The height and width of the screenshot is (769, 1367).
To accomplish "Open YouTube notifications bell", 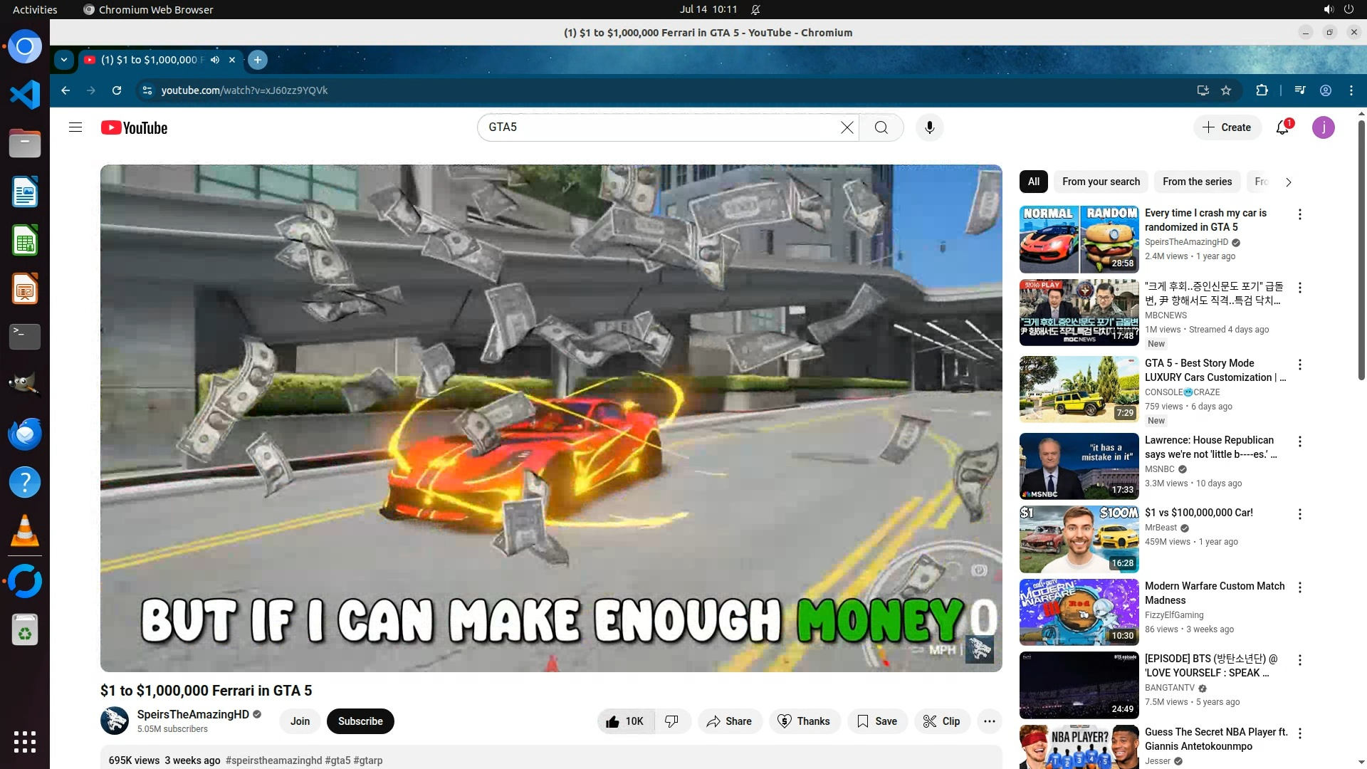I will coord(1282,127).
